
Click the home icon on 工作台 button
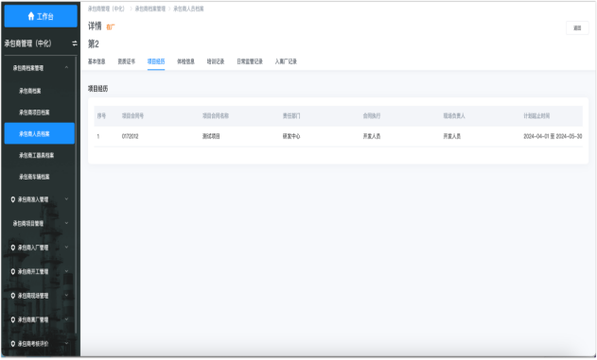point(31,16)
